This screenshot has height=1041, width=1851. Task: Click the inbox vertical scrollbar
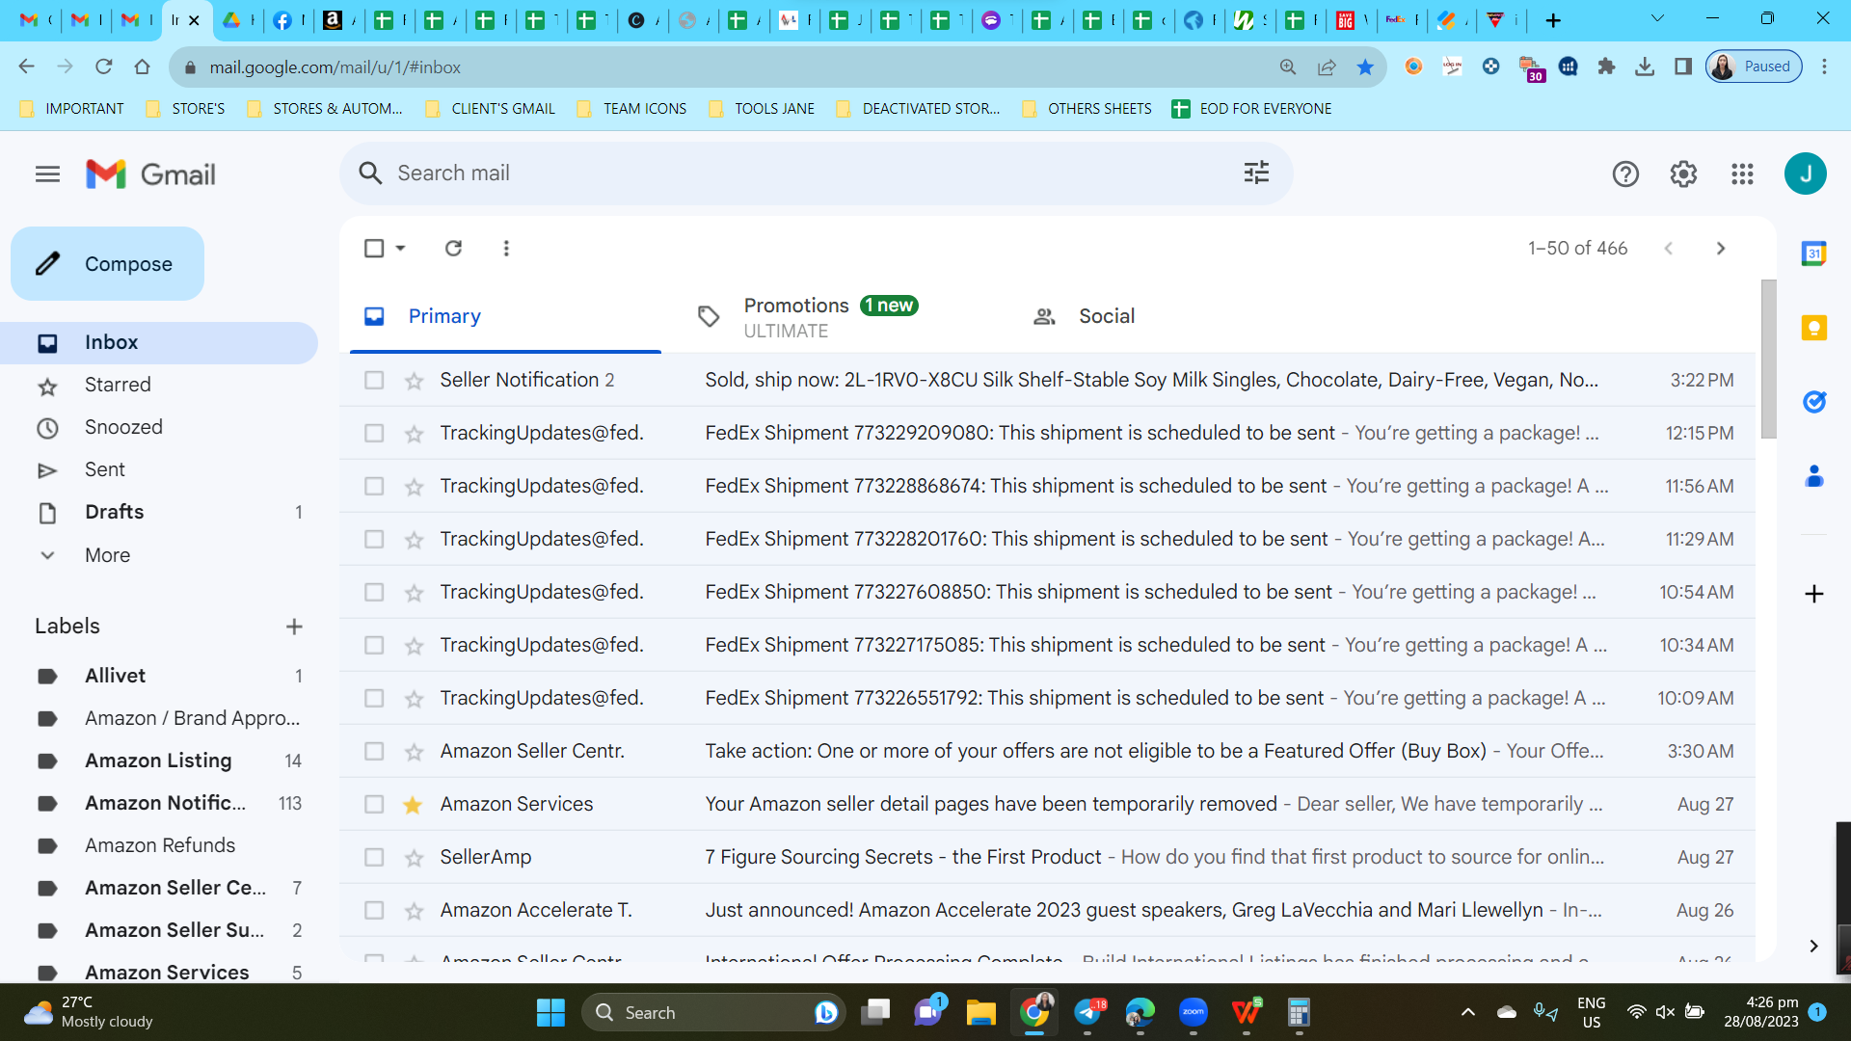coord(1768,360)
